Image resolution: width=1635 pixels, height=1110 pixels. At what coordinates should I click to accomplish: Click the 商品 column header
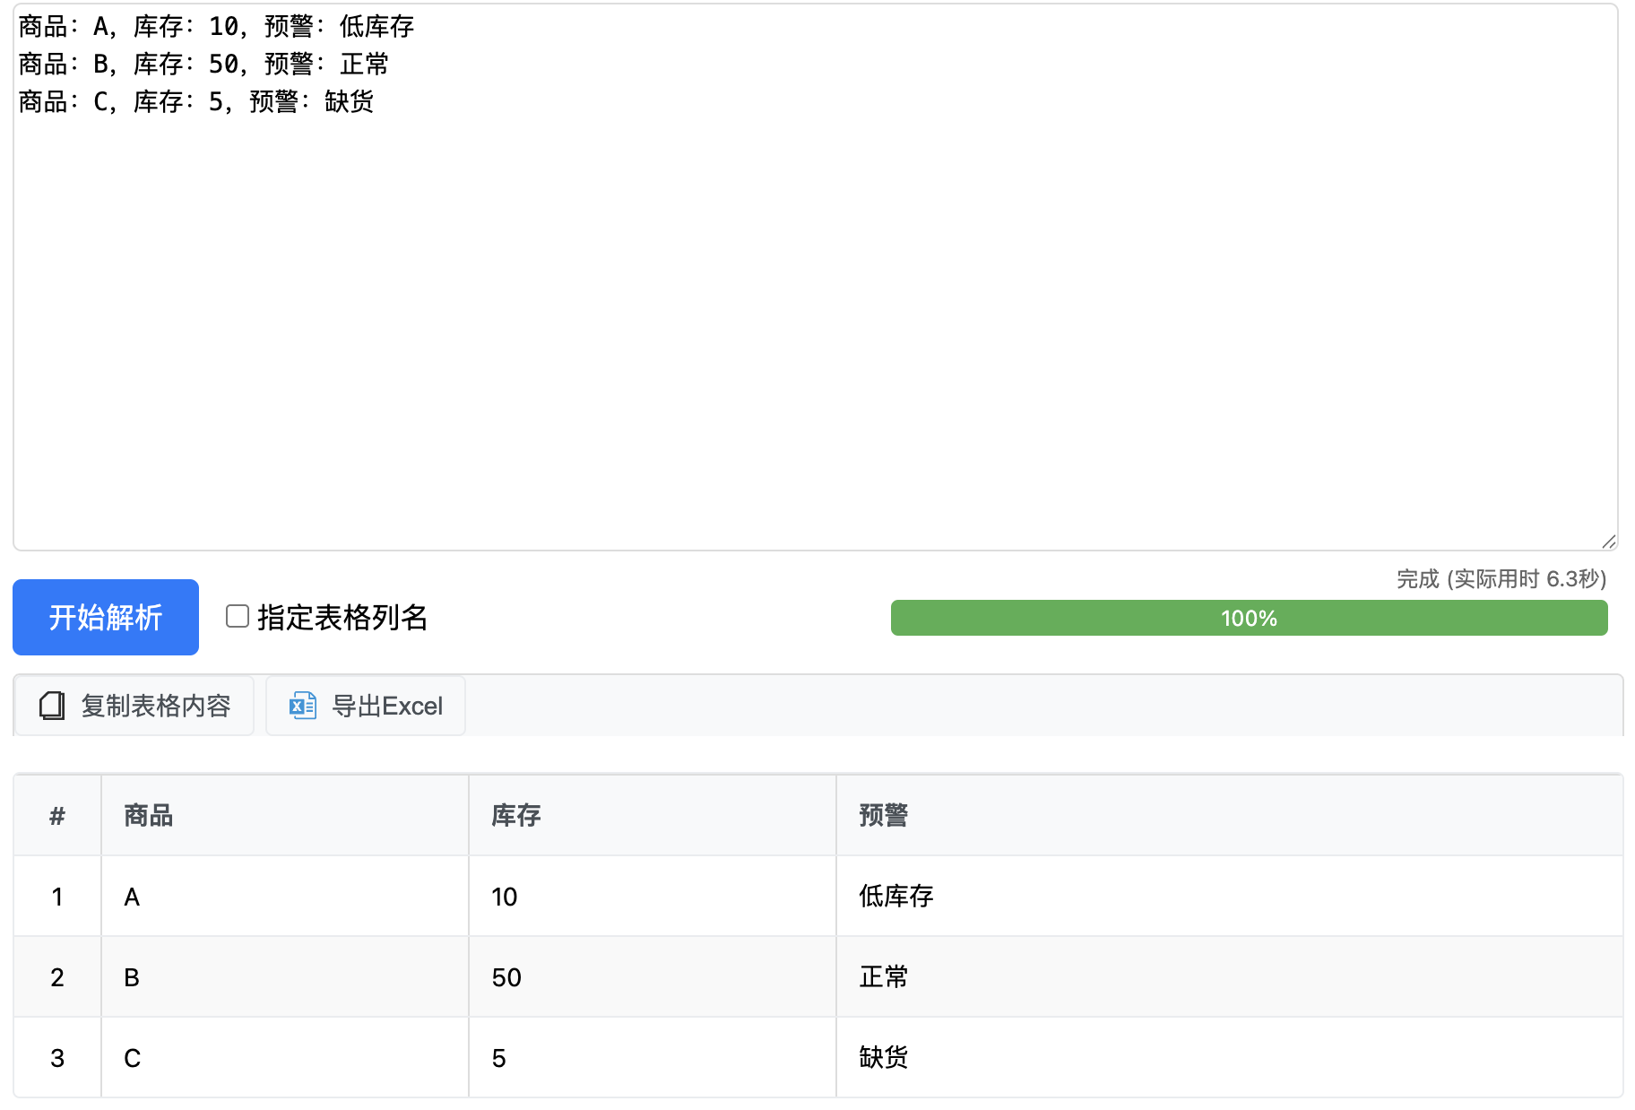(285, 815)
